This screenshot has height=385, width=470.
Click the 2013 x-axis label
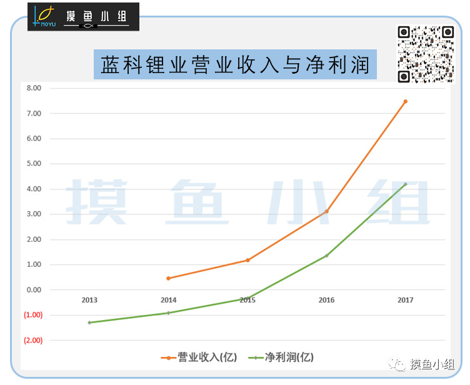click(89, 300)
